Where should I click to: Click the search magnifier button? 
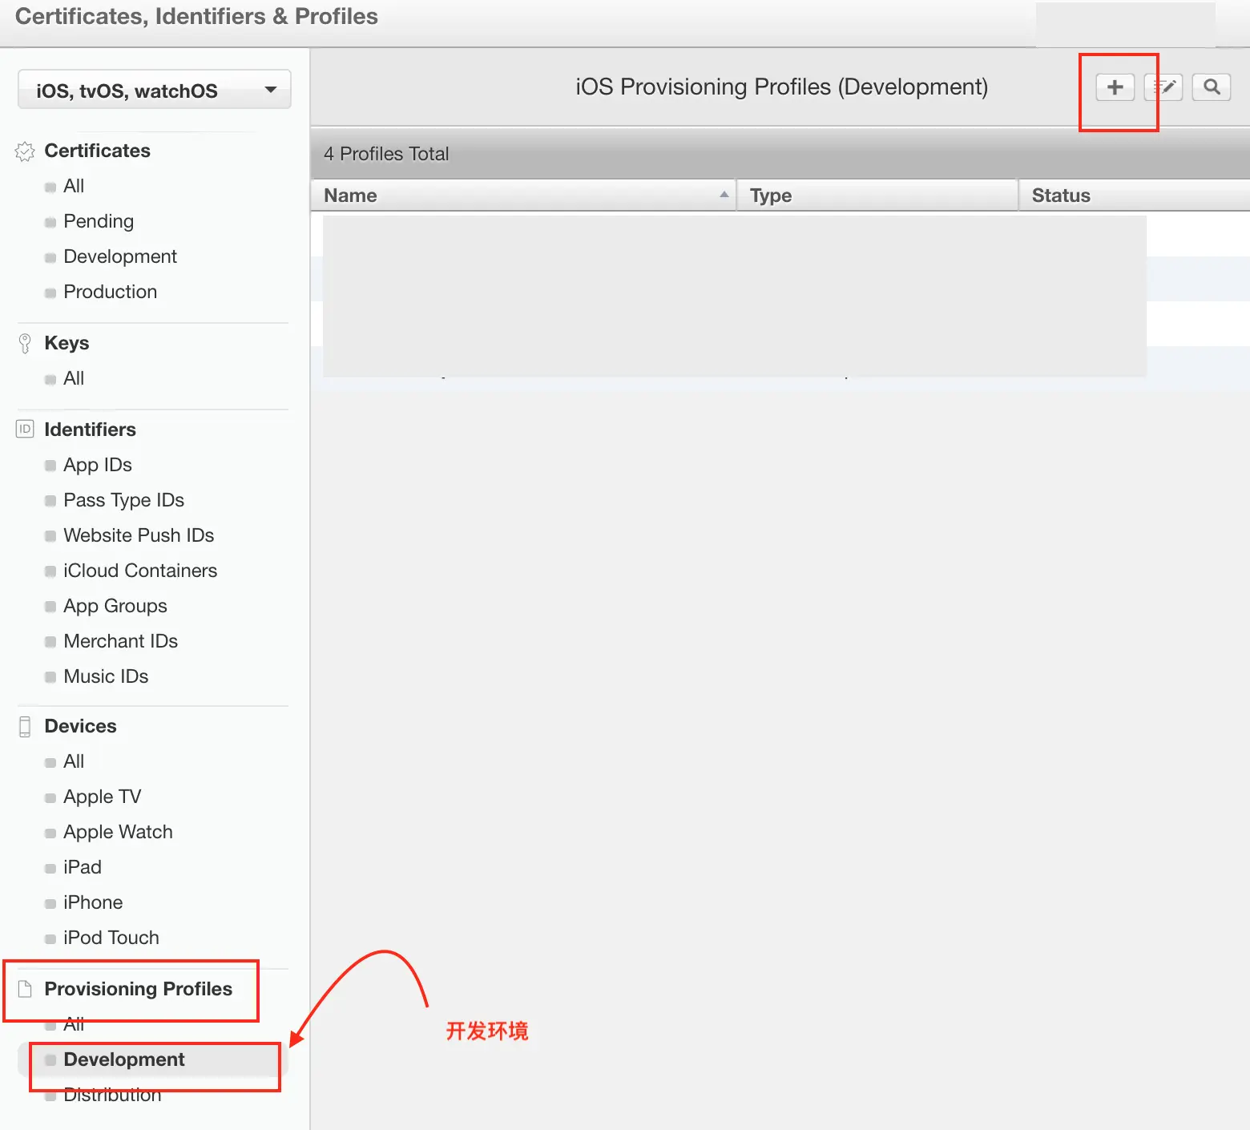tap(1212, 87)
